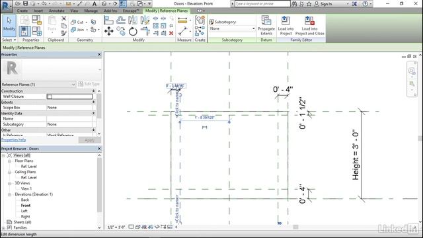
Task: Collapse the Elevations (Elevation 1) node
Action: coord(9,194)
